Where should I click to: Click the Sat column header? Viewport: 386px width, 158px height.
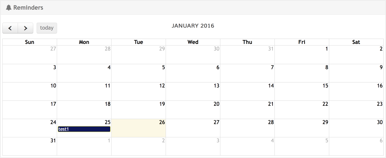pos(356,42)
